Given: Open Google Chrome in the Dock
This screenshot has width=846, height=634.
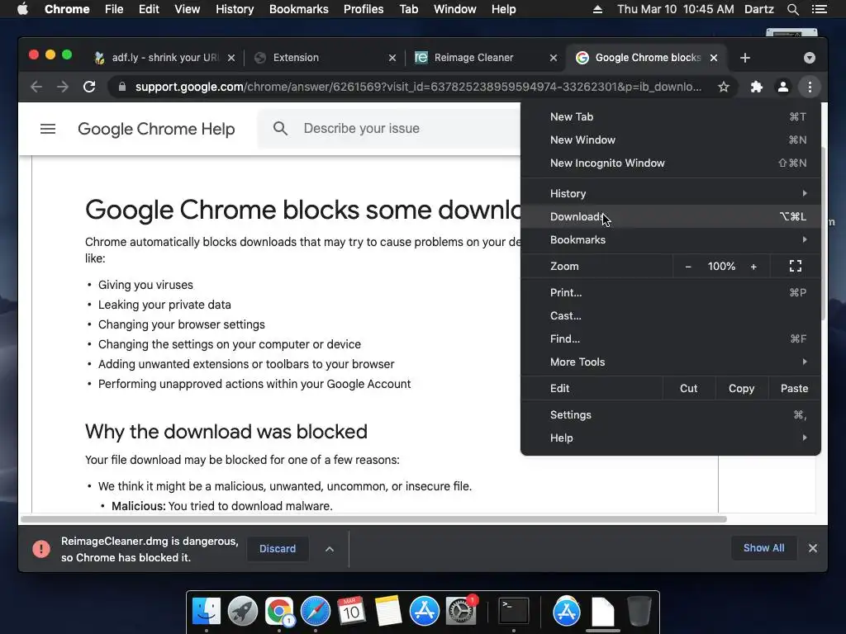Looking at the screenshot, I should 279,612.
